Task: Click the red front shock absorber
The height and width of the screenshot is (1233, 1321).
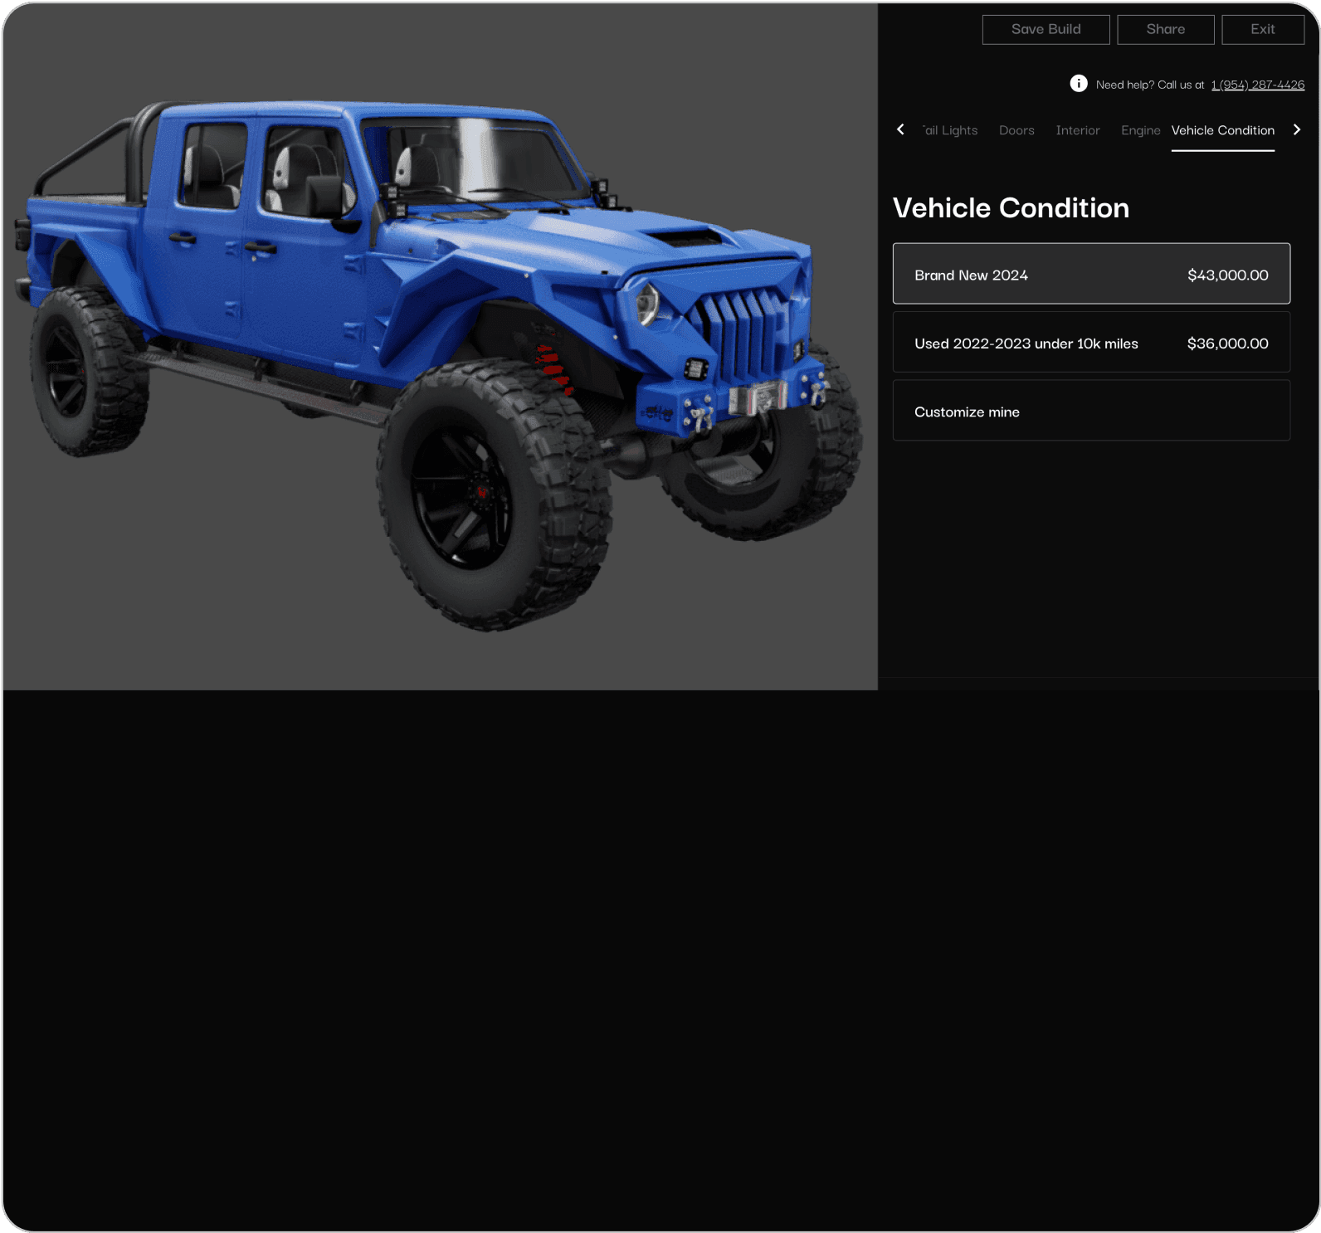Action: click(x=552, y=369)
